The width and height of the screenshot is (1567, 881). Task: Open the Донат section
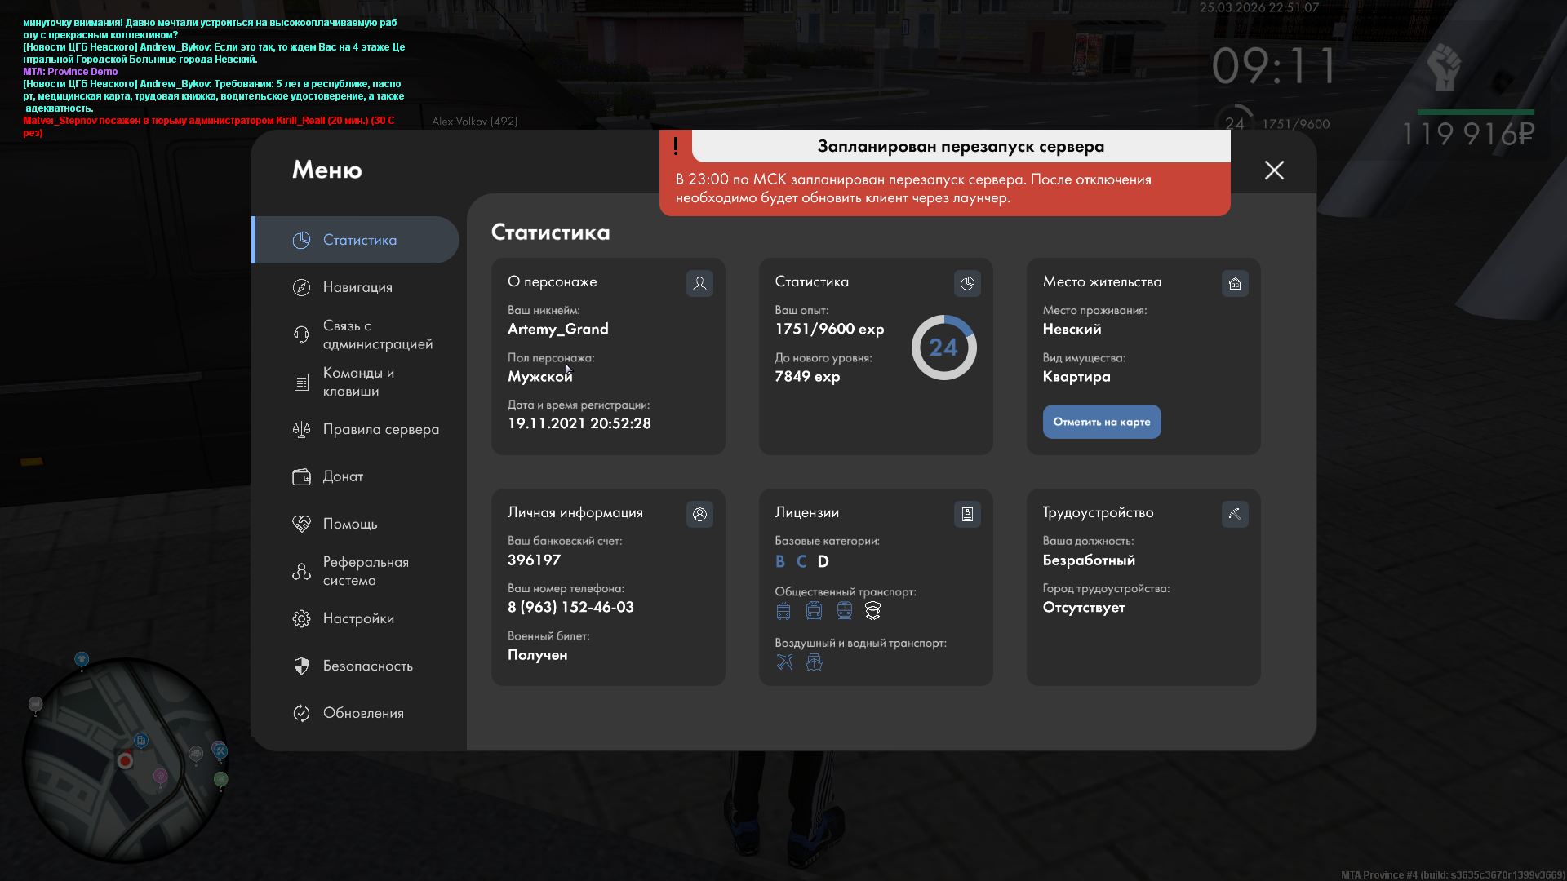(x=343, y=476)
